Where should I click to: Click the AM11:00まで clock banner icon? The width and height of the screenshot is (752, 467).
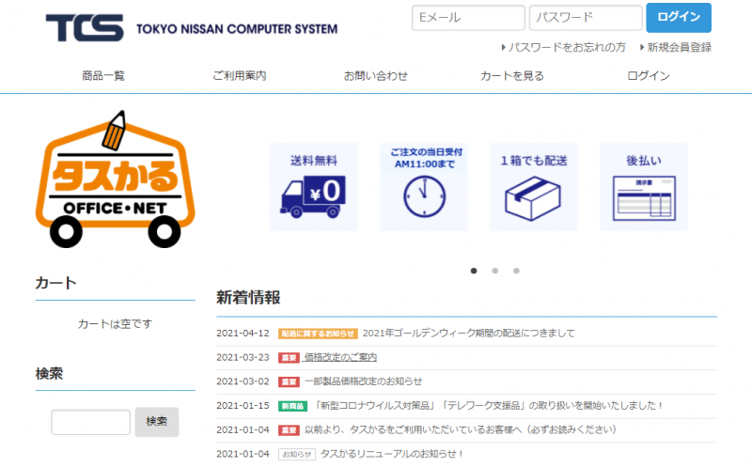pyautogui.click(x=424, y=187)
